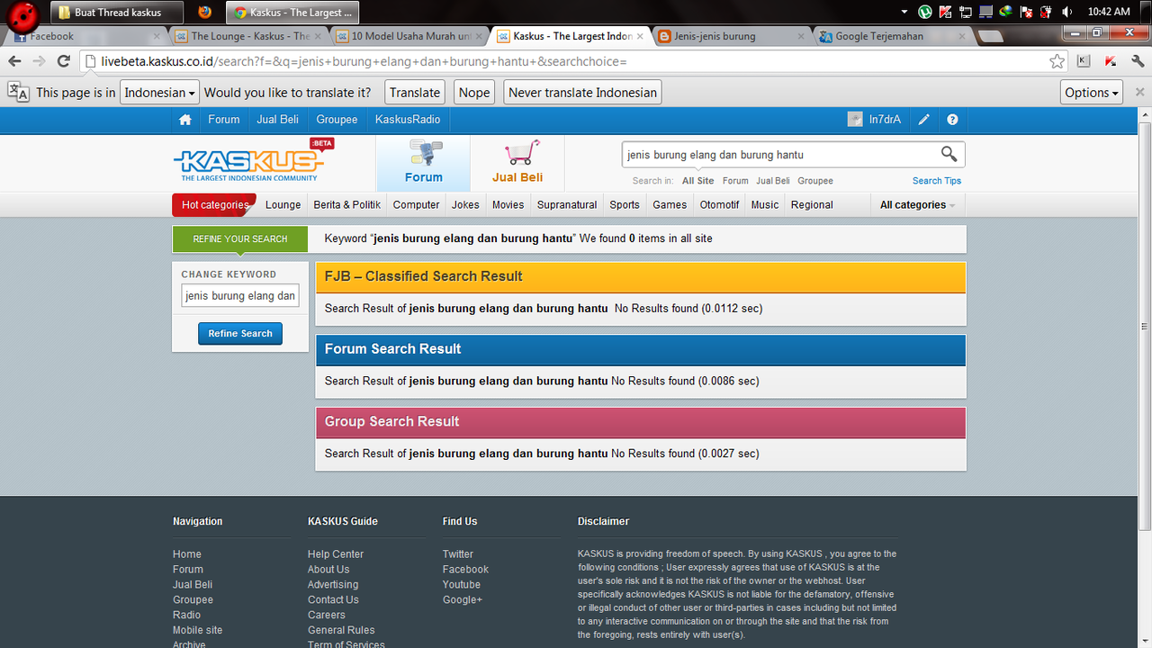This screenshot has height=648, width=1152.
Task: Click the address bar URL
Action: (x=364, y=61)
